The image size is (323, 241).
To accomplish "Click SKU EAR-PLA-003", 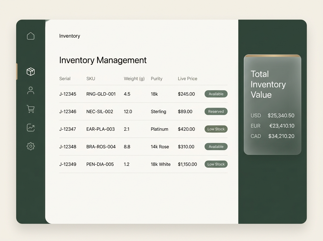I will [x=101, y=129].
